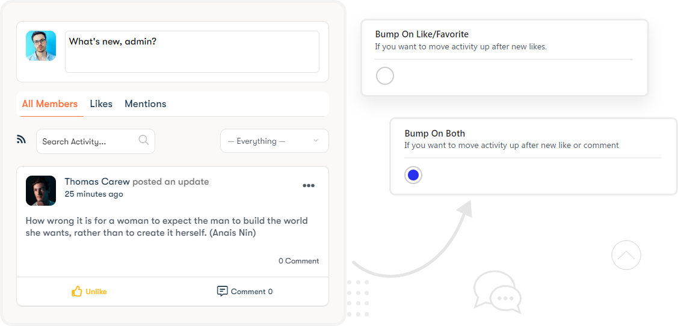The image size is (678, 326).
Task: Click the 0 Comment count link
Action: pyautogui.click(x=299, y=260)
